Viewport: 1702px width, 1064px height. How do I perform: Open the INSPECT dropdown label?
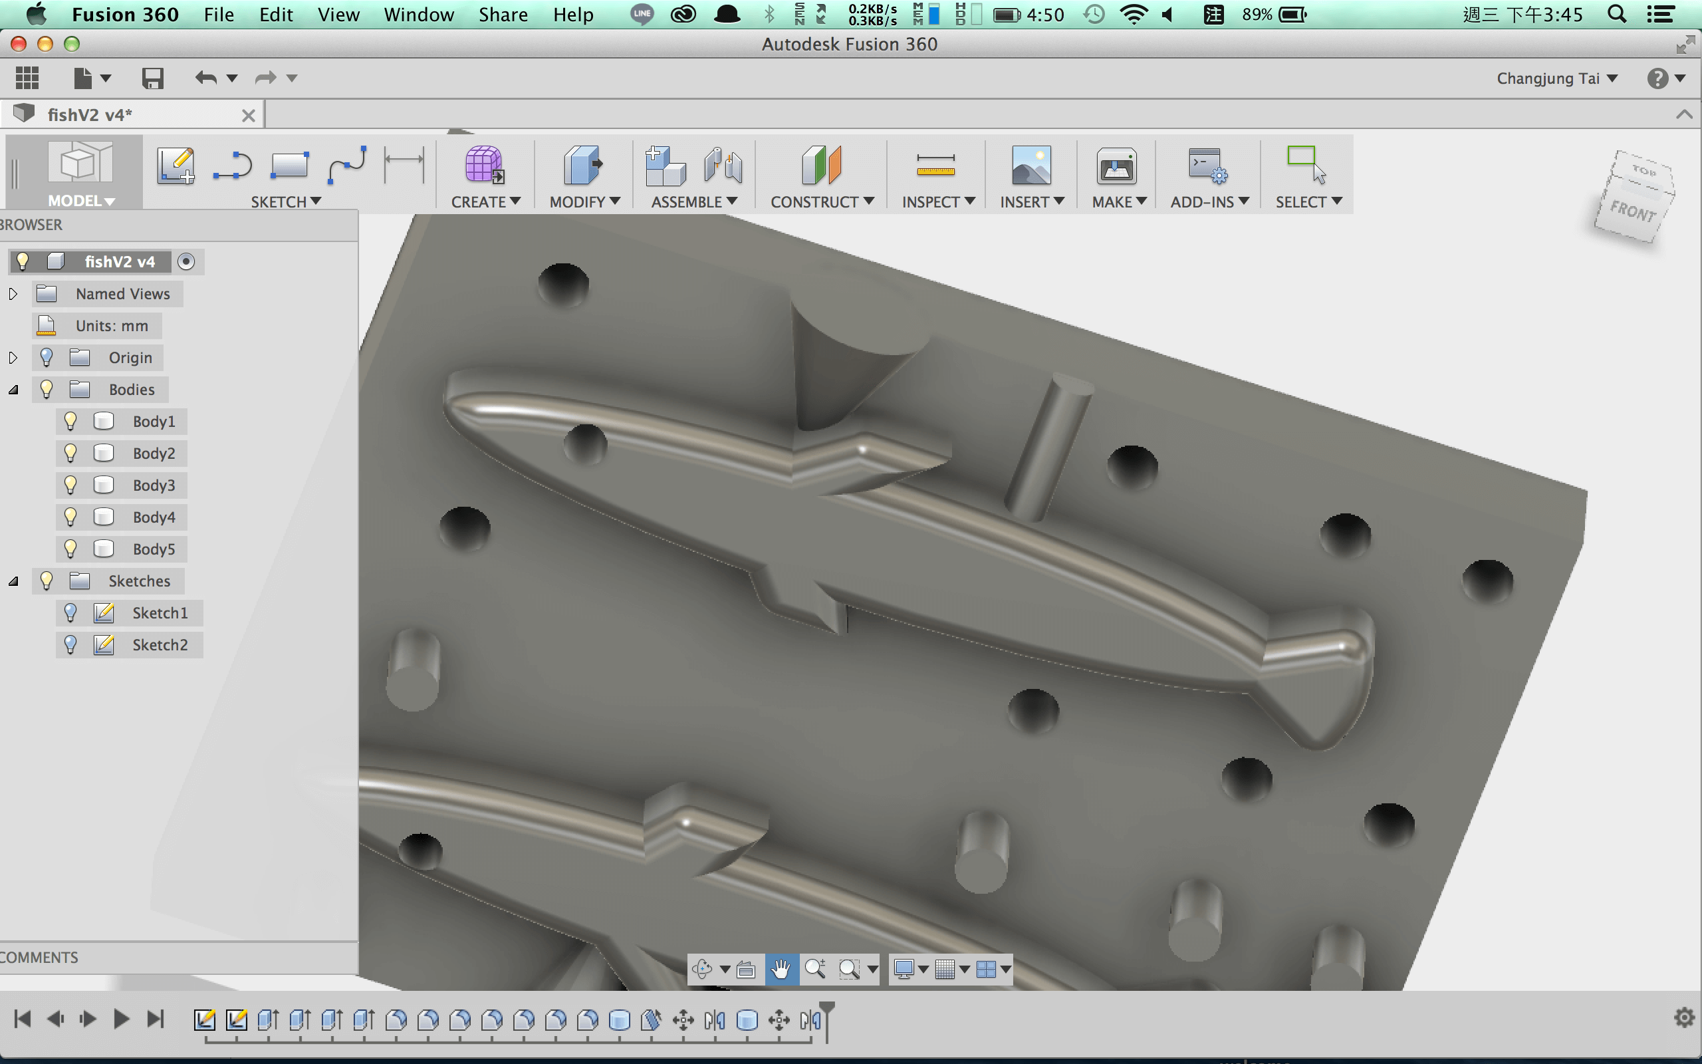click(938, 202)
